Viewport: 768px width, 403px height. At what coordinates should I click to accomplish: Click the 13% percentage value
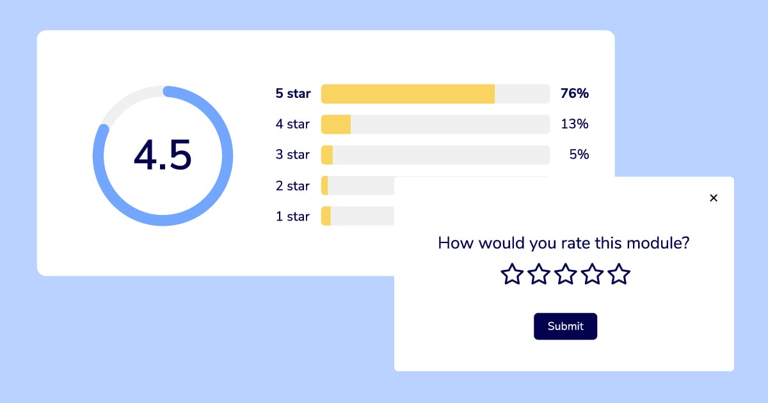tap(575, 124)
